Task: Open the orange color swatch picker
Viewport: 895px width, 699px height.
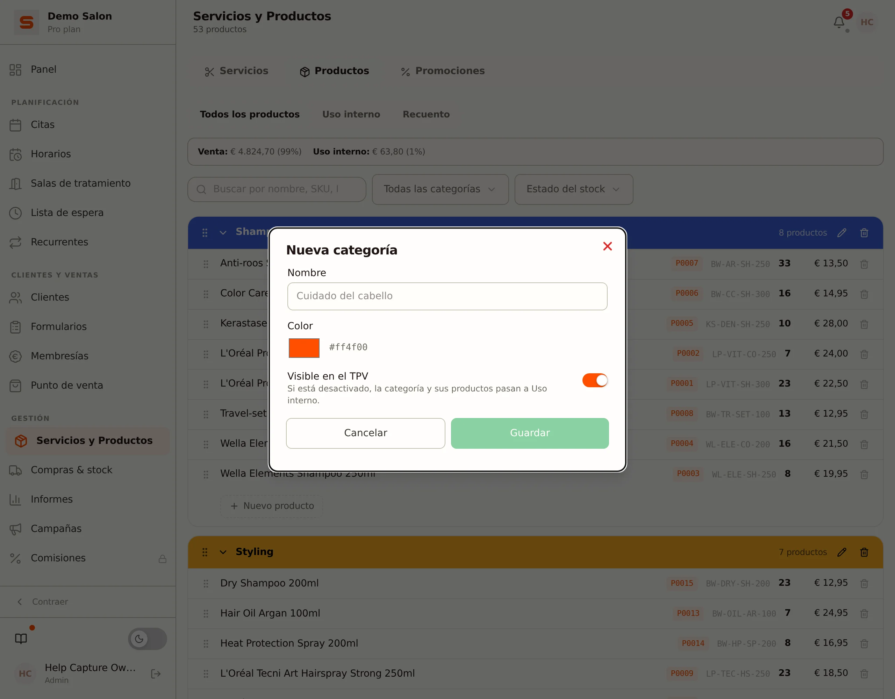Action: pos(304,347)
